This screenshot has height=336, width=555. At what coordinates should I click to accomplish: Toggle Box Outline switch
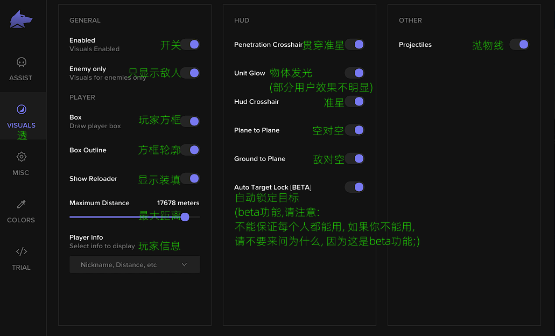[x=190, y=150]
